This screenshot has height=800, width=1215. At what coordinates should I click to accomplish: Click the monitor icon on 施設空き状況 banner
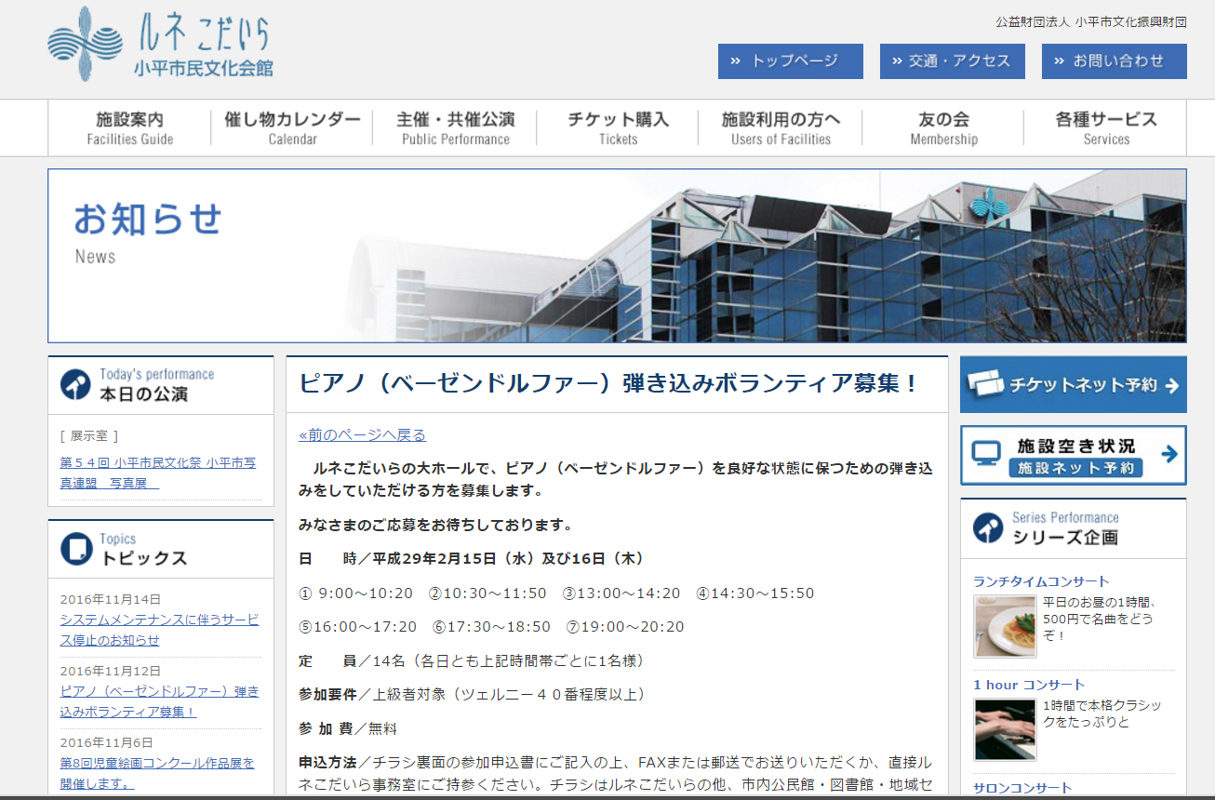(x=986, y=454)
